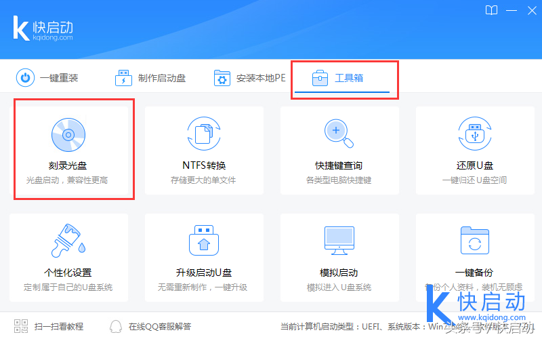Screen dimensions: 542x339
Task: Open the 在线QQ客服解答 link
Action: [160, 326]
